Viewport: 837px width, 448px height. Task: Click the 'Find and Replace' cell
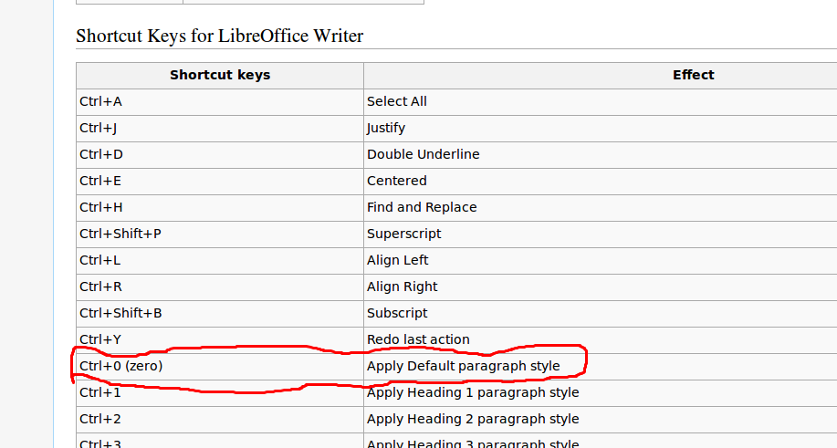pos(601,207)
